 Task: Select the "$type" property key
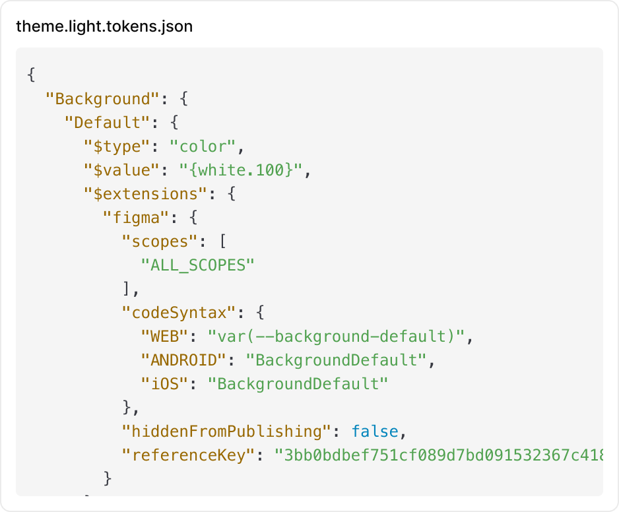(121, 146)
